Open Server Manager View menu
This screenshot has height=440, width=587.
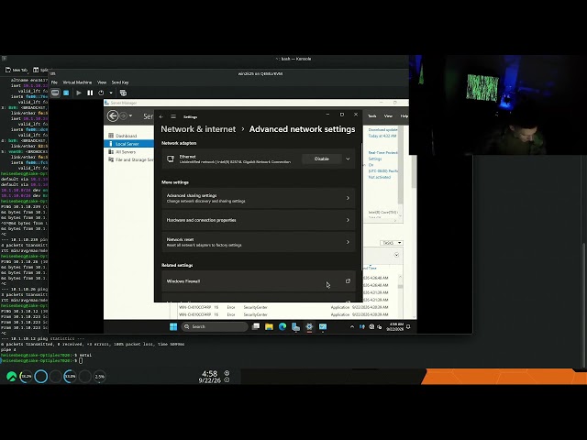point(388,116)
